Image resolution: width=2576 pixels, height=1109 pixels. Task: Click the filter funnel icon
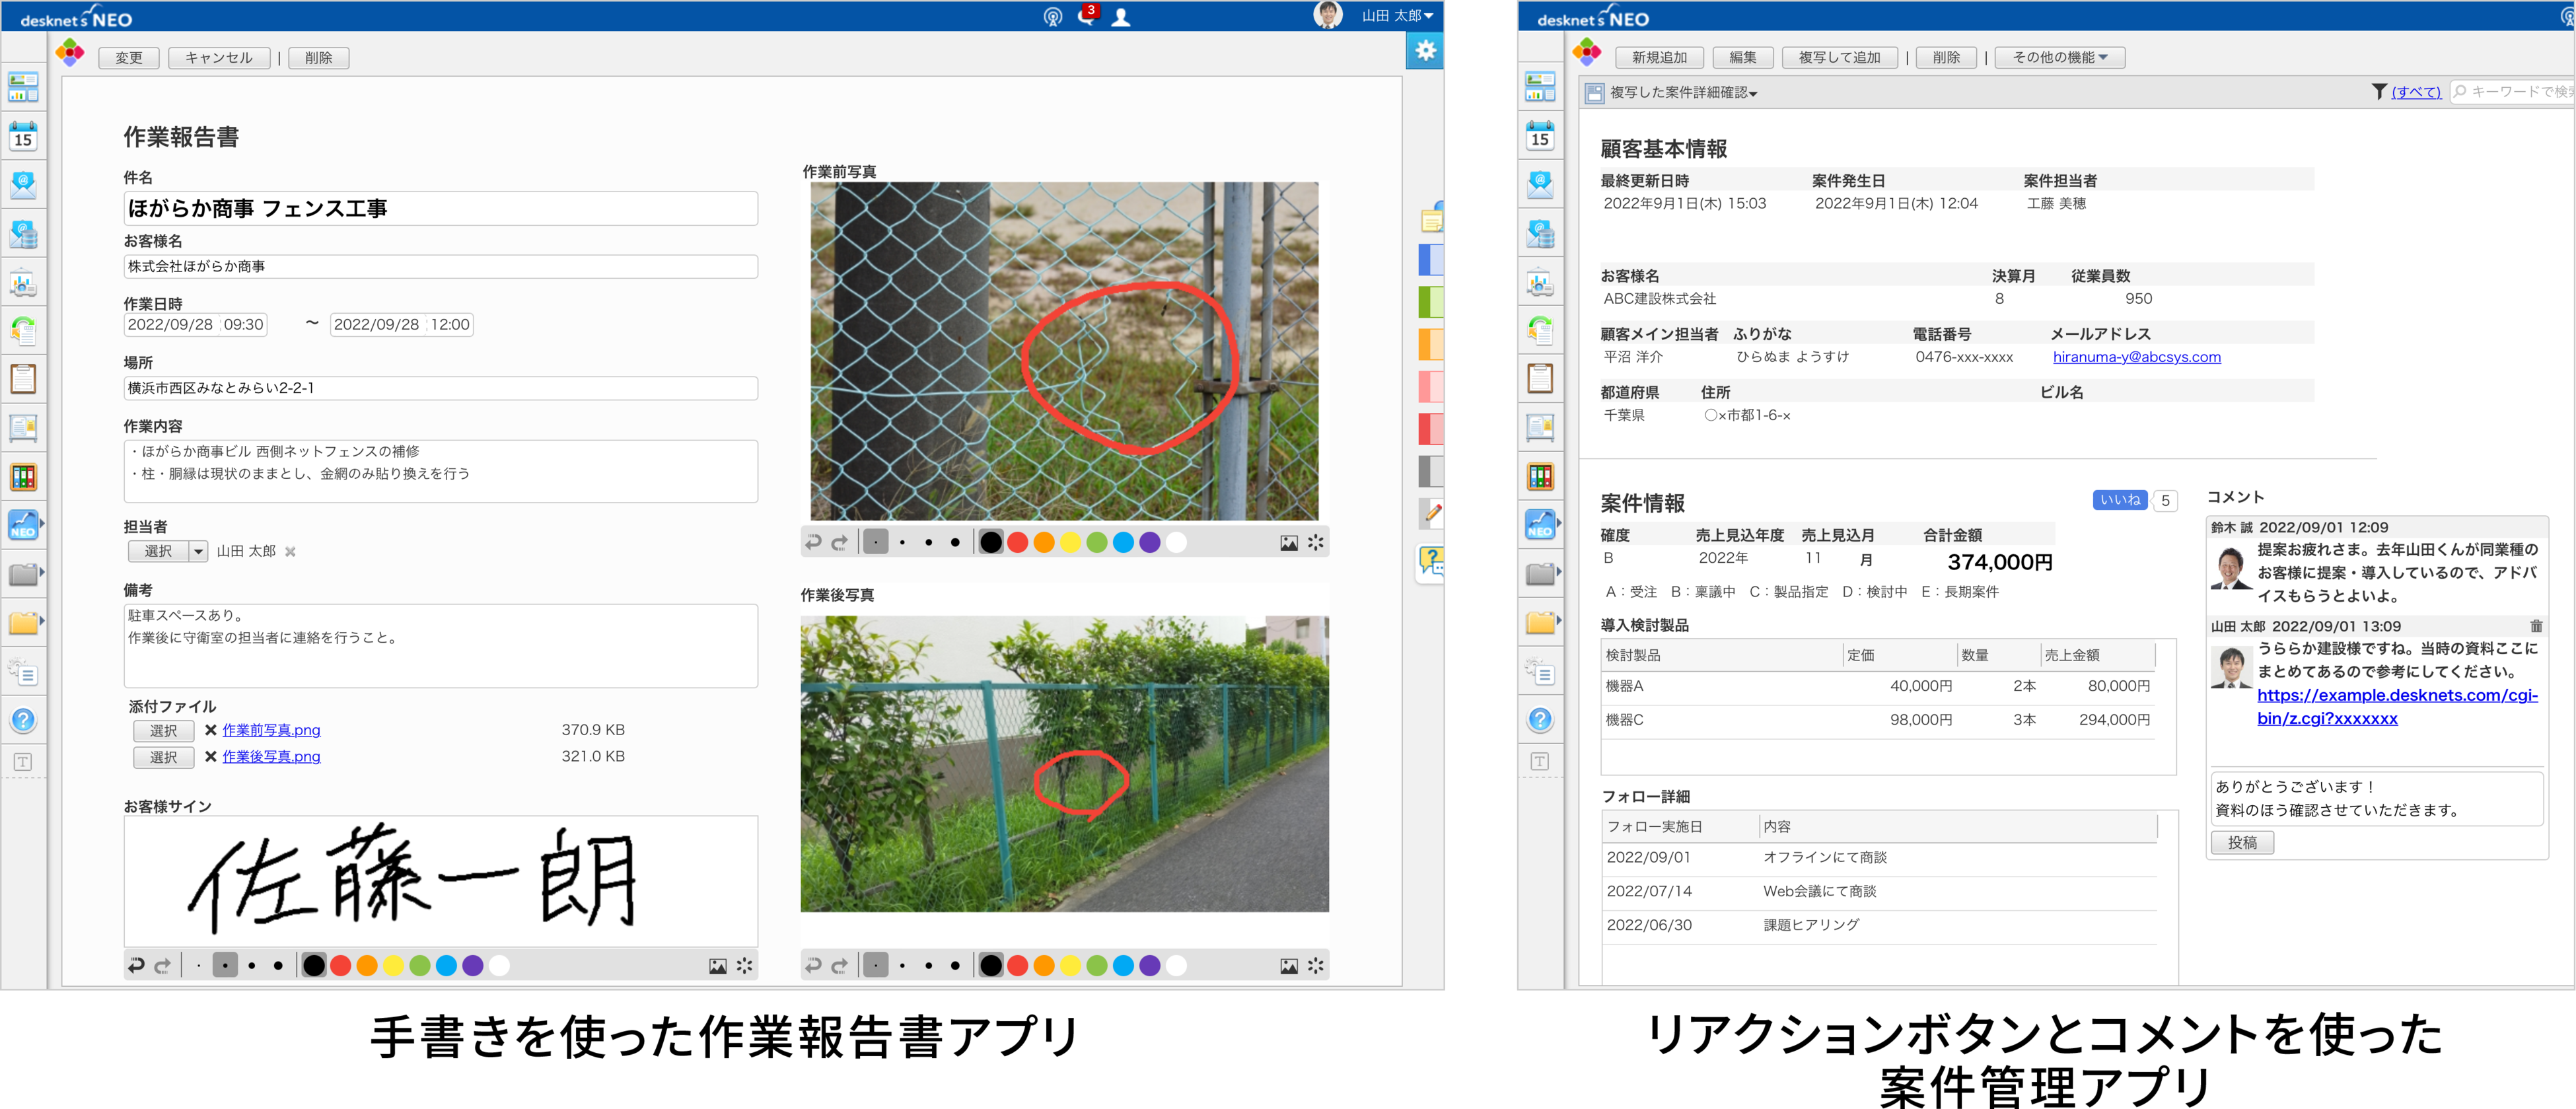click(x=2379, y=91)
